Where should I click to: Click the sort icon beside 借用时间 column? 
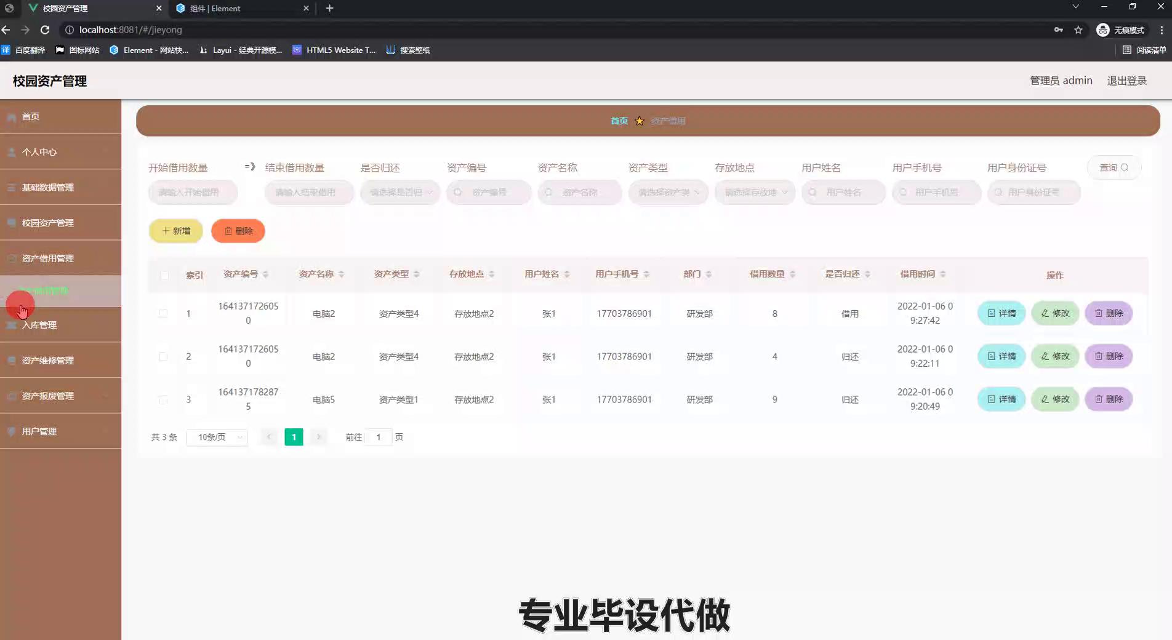coord(942,274)
